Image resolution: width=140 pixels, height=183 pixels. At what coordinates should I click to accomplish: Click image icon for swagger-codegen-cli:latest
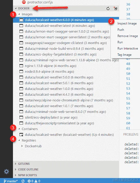[21, 43]
